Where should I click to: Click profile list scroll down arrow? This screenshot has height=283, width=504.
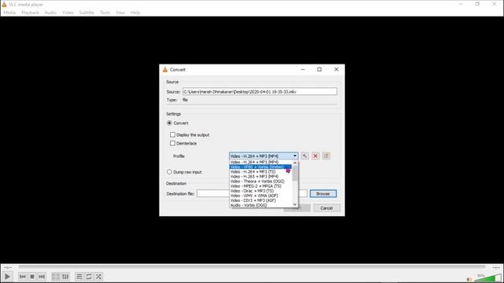pyautogui.click(x=295, y=204)
